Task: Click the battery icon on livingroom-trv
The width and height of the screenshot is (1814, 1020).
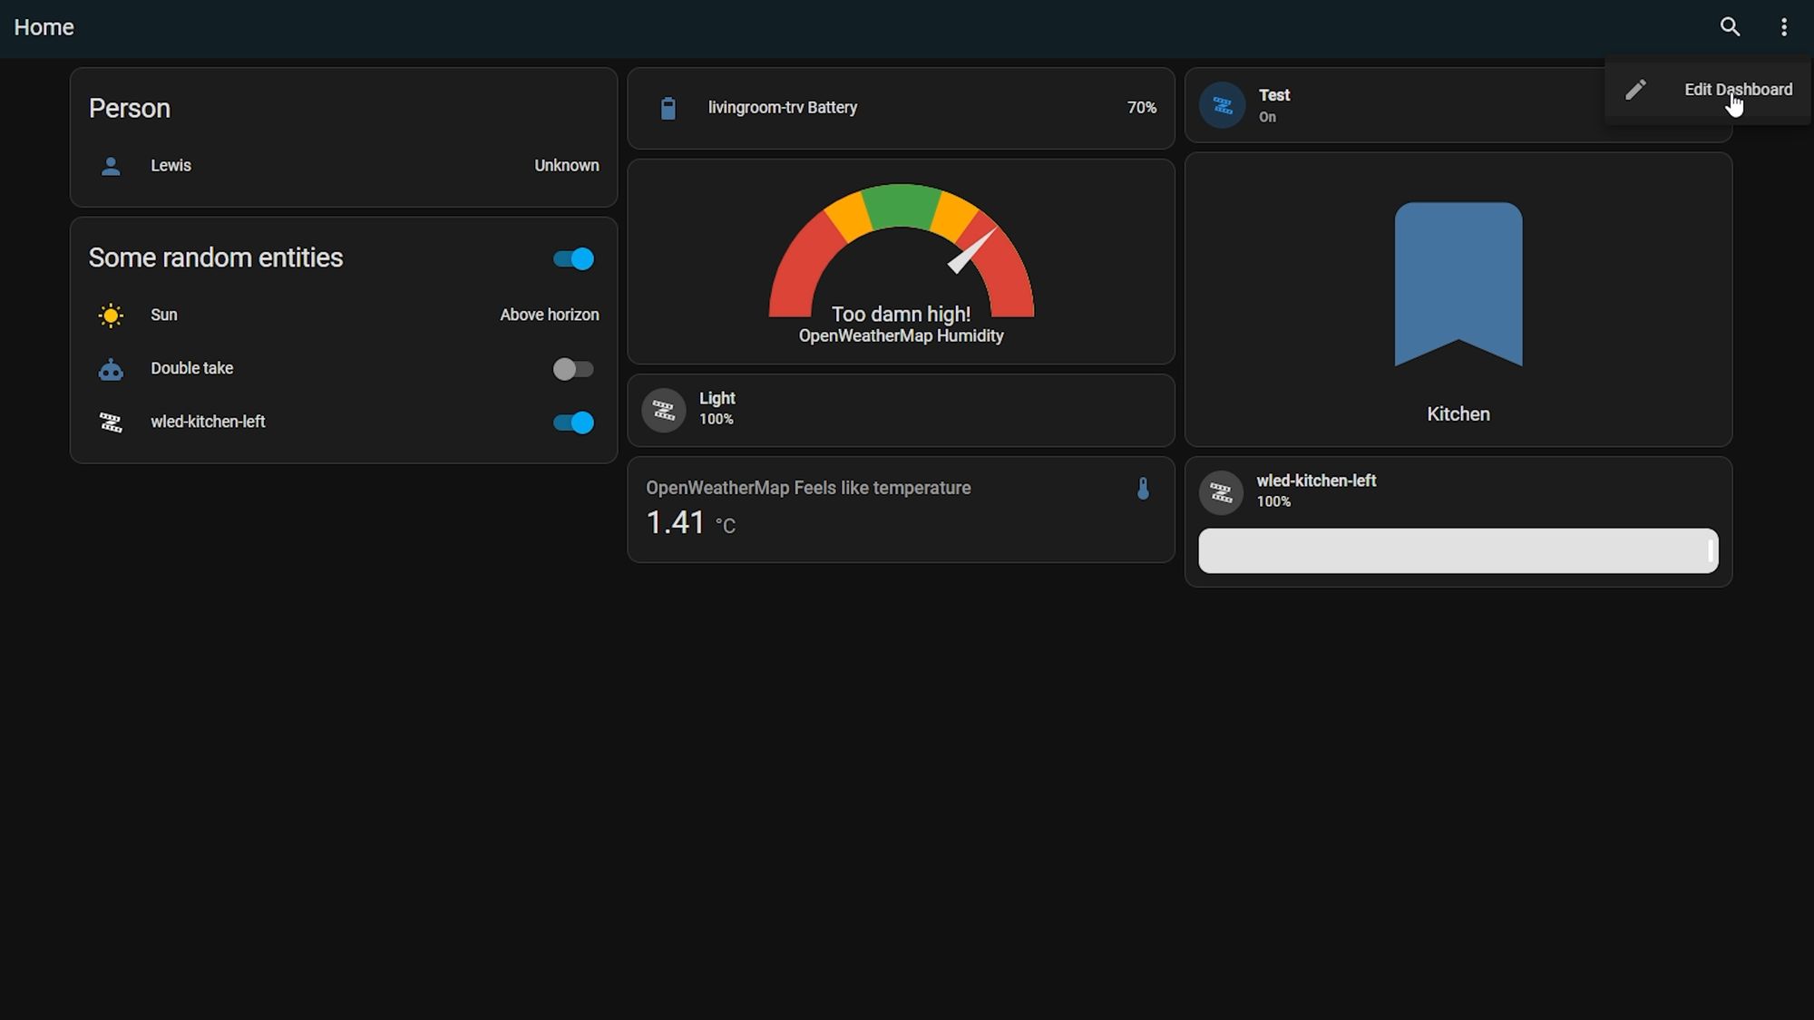Action: click(x=668, y=106)
